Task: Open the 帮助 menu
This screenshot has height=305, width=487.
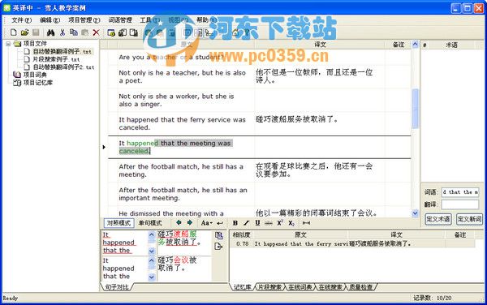Action: 206,19
